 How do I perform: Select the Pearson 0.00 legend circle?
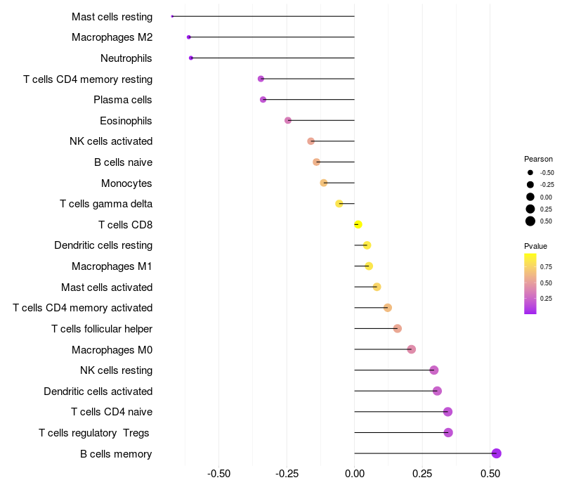pos(530,197)
